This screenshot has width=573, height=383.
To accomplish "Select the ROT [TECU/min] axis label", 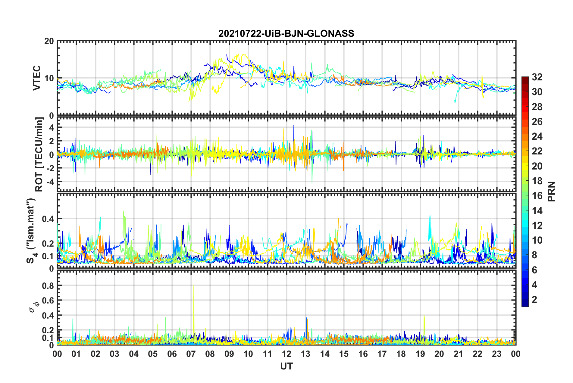I will click(x=39, y=154).
